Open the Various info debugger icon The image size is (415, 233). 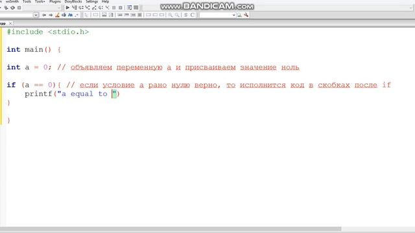click(x=136, y=8)
